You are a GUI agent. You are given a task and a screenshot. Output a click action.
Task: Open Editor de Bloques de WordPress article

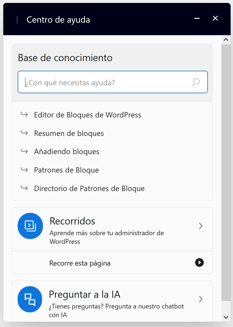pos(87,115)
